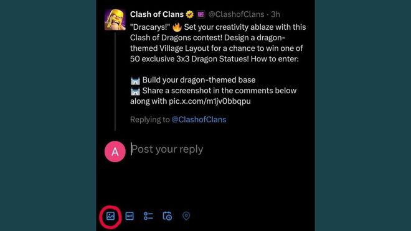Click the fire emoji after Dracarys
This screenshot has width=411, height=231.
[x=177, y=27]
